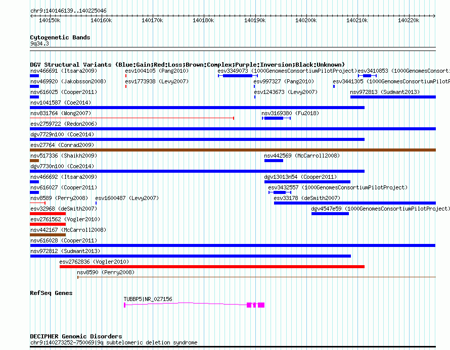Open esv32968 (deSmith2007) red bar
The image size is (450, 350).
pos(48,214)
